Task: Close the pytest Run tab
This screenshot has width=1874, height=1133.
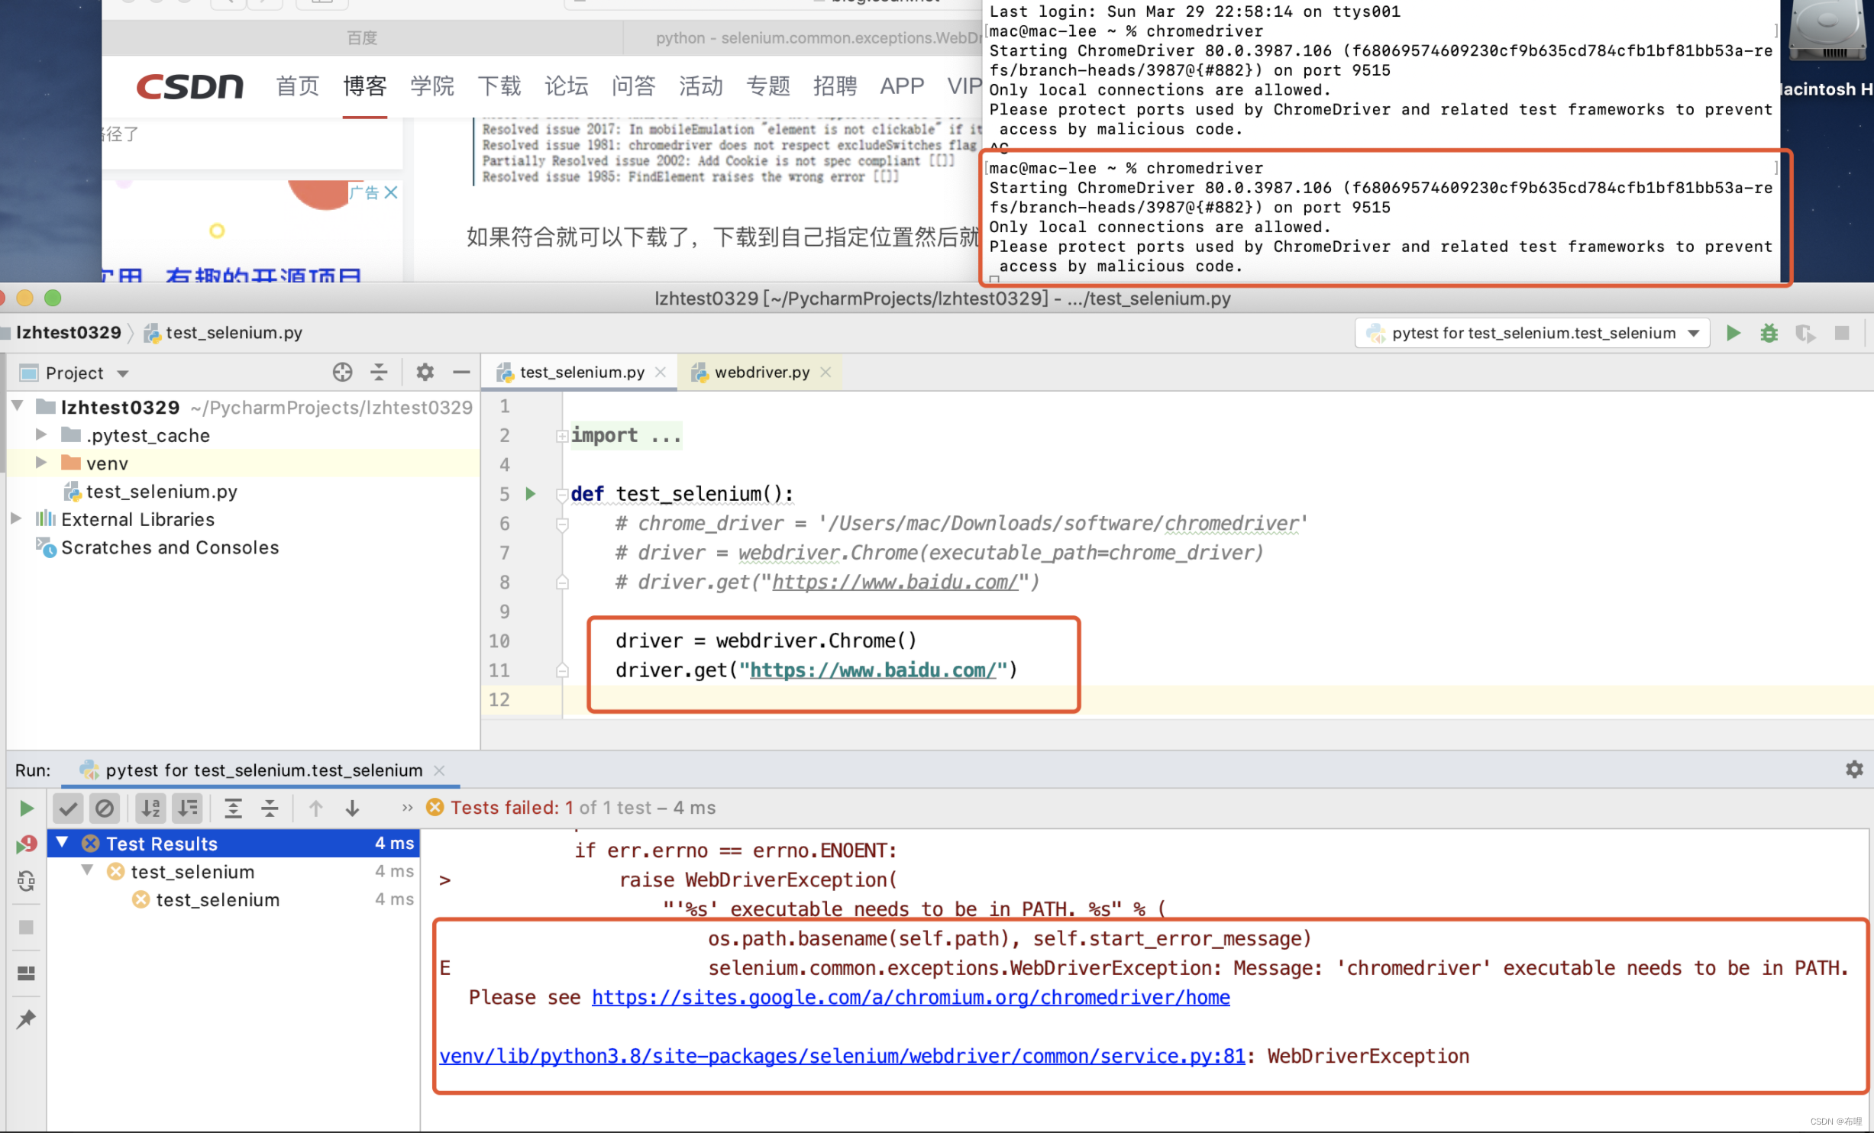Action: click(x=439, y=770)
